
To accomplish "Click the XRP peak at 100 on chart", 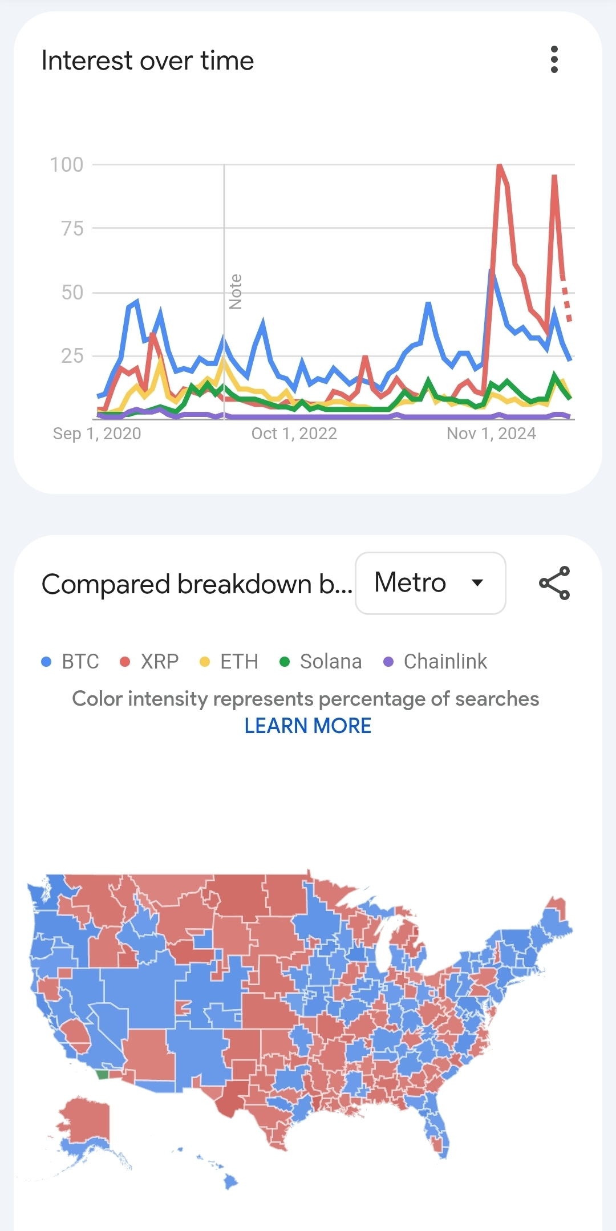I will [500, 165].
